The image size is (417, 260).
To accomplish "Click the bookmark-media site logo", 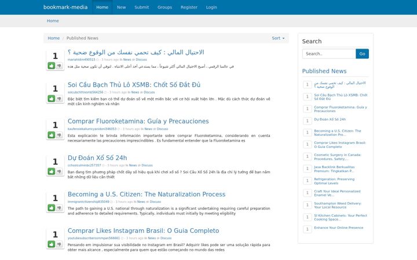I will pos(65,7).
